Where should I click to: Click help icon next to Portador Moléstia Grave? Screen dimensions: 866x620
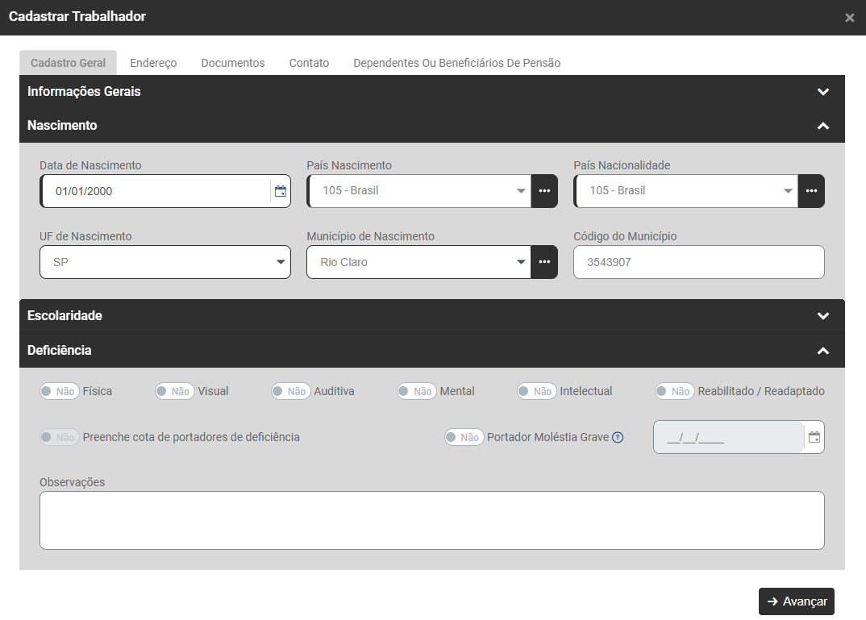[x=618, y=438]
